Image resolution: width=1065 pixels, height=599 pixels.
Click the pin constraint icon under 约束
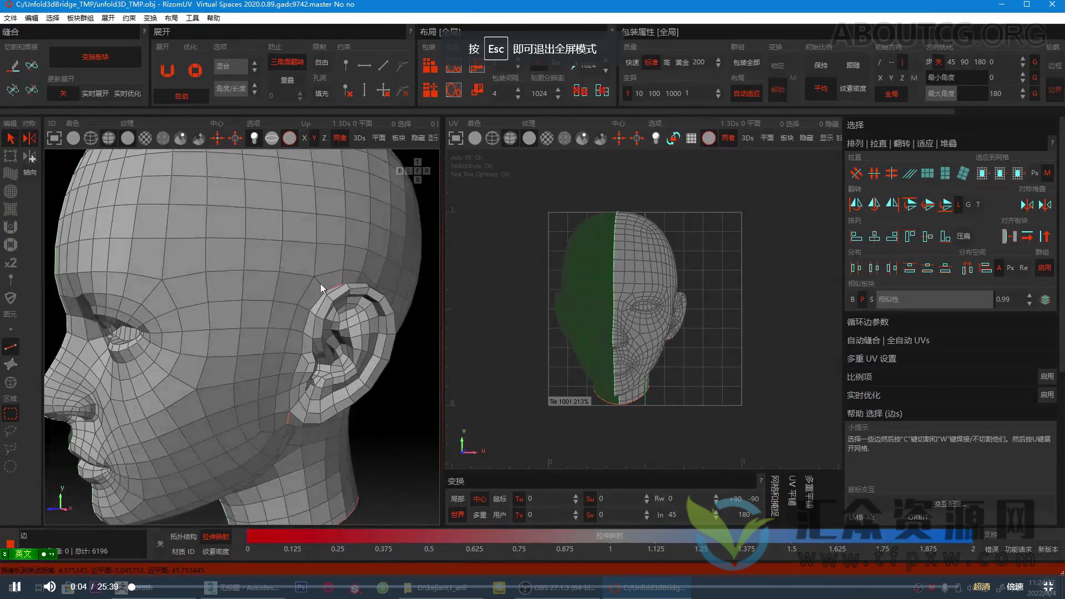click(346, 65)
